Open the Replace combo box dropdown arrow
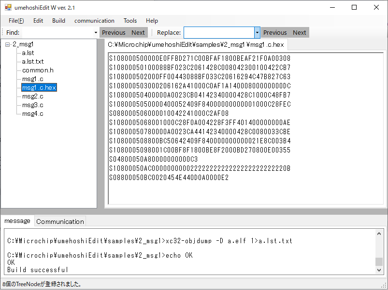This screenshot has width=388, height=290. (257, 33)
